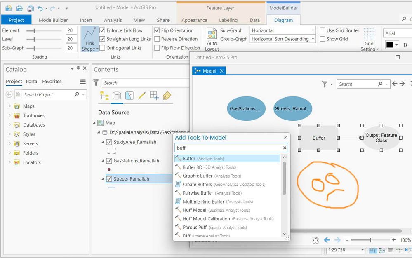Click the New Project icon in quick access toolbar
Image resolution: width=412 pixels, height=258 pixels.
(x=8, y=8)
